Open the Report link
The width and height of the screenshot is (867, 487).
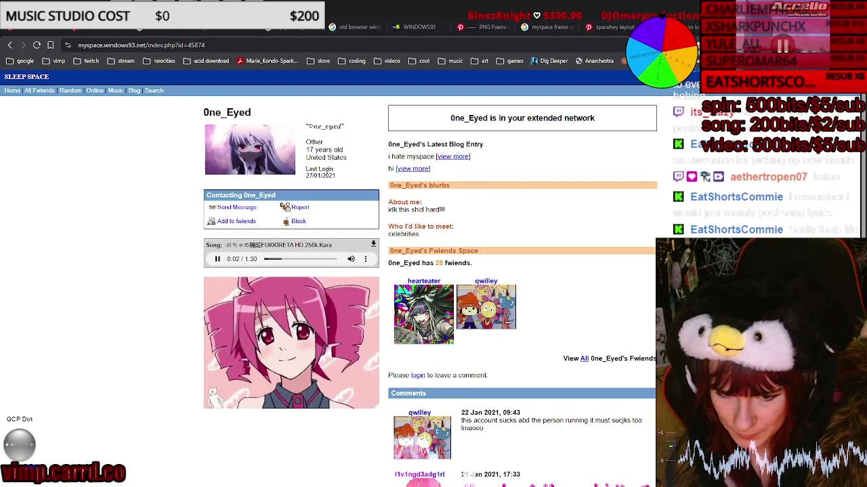coord(300,207)
